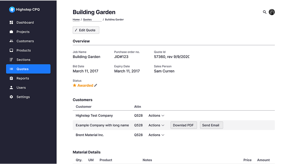This screenshot has height=164, width=291.
Task: Follow the Quotes breadcrumb link
Action: click(87, 20)
